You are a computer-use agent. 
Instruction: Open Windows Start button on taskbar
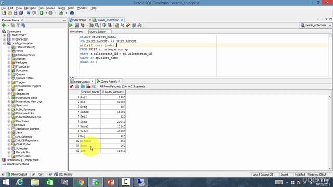pyautogui.click(x=6, y=182)
